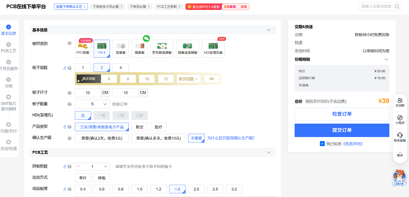Jump to PCB工艺 sidebar step
The height and width of the screenshot is (197, 409).
point(9,48)
